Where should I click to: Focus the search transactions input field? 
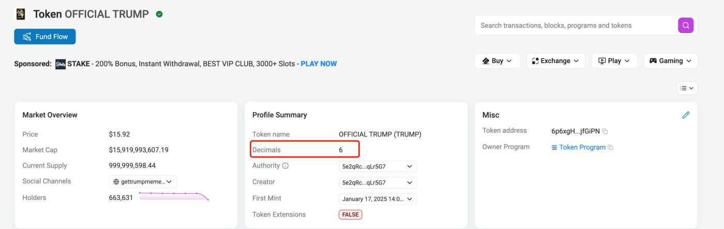[x=574, y=25]
